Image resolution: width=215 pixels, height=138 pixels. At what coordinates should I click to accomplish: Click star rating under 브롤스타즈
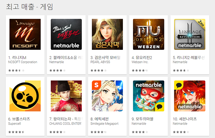pos(17,132)
